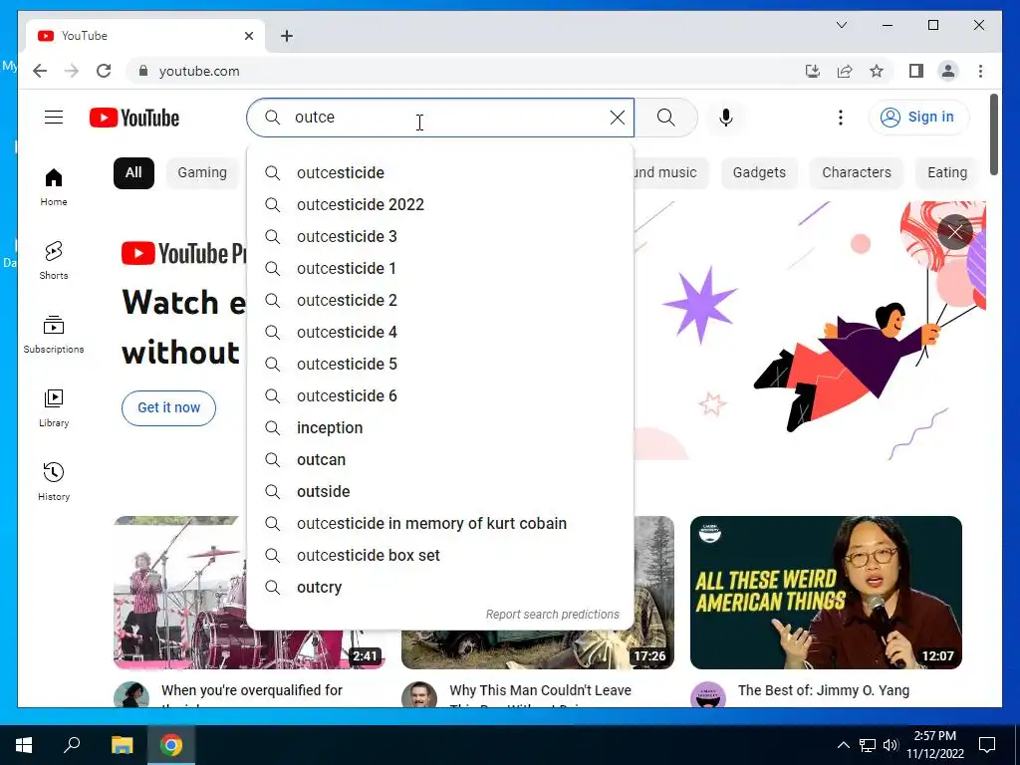This screenshot has height=765, width=1020.
Task: Click the YouTube logo
Action: [134, 118]
